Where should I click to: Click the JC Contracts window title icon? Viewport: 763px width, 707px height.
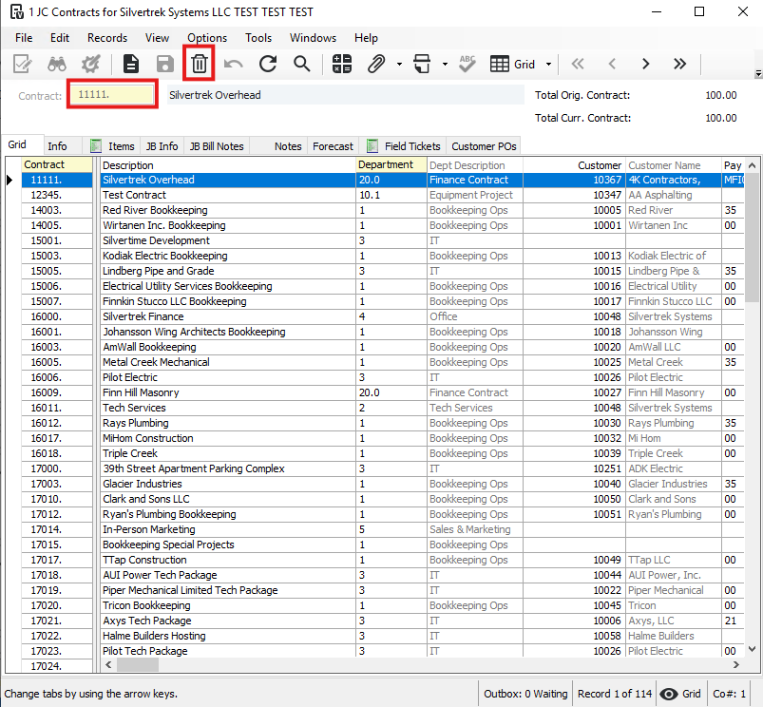tap(16, 11)
